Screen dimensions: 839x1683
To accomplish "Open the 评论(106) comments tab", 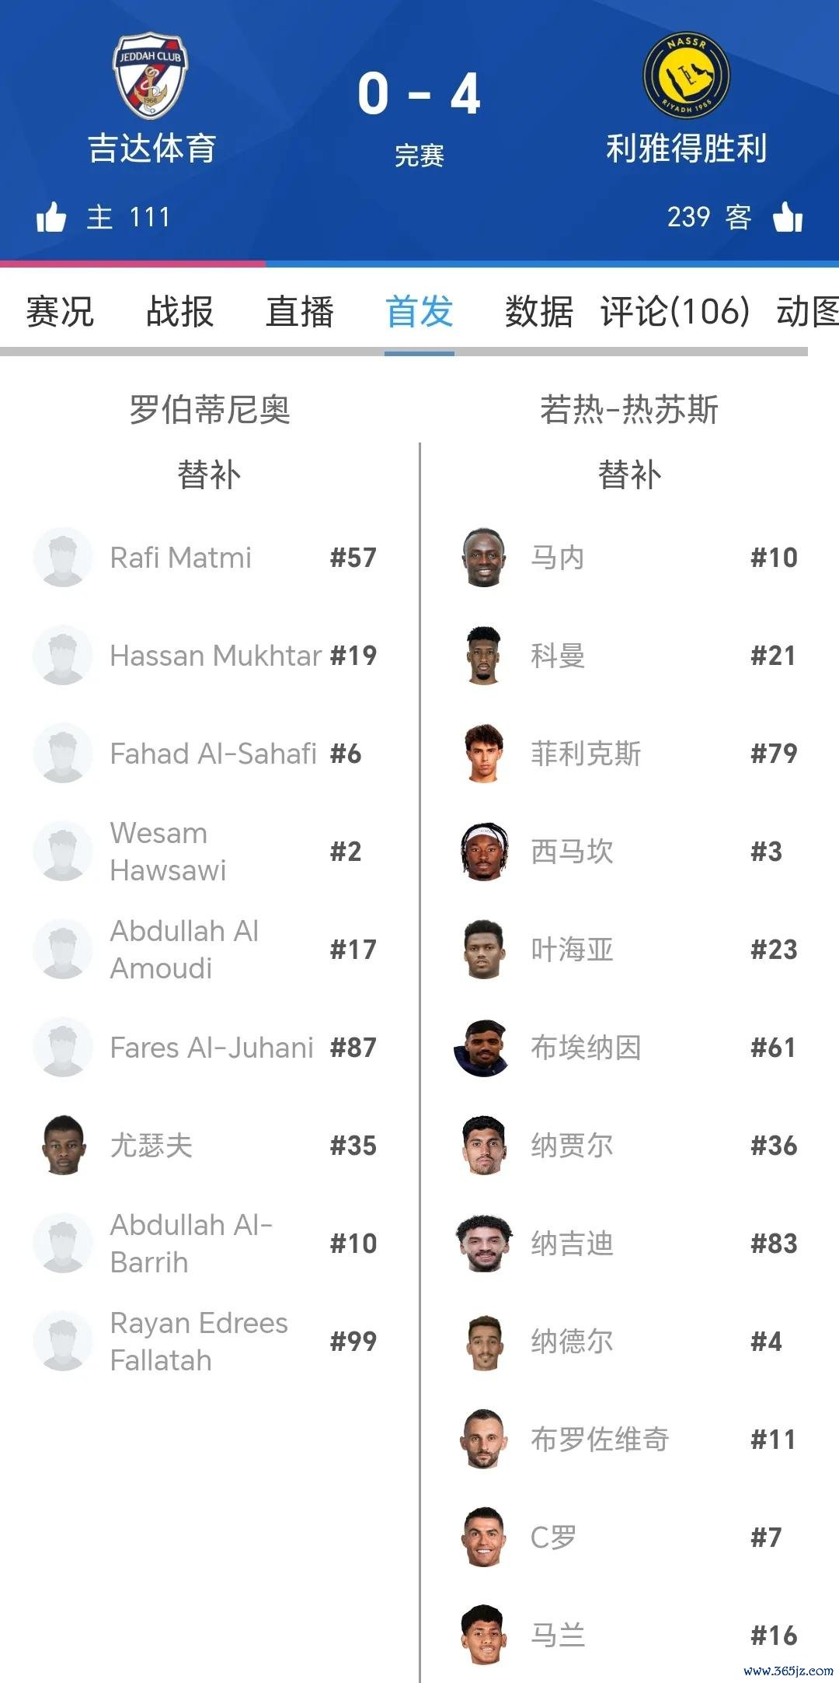I will point(674,313).
